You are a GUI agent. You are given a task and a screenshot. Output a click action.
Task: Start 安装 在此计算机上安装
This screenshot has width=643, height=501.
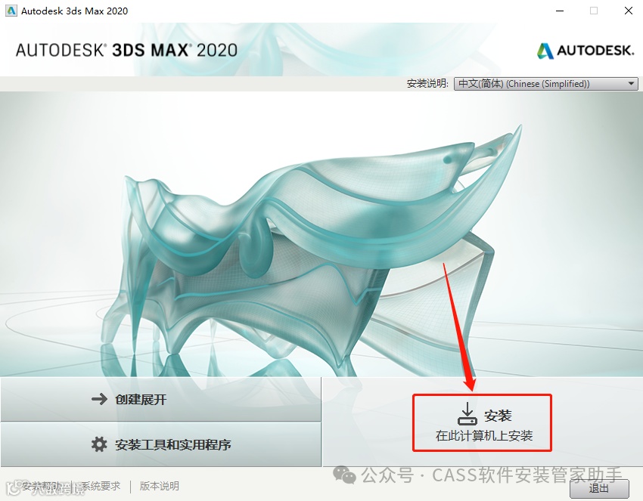tap(483, 422)
